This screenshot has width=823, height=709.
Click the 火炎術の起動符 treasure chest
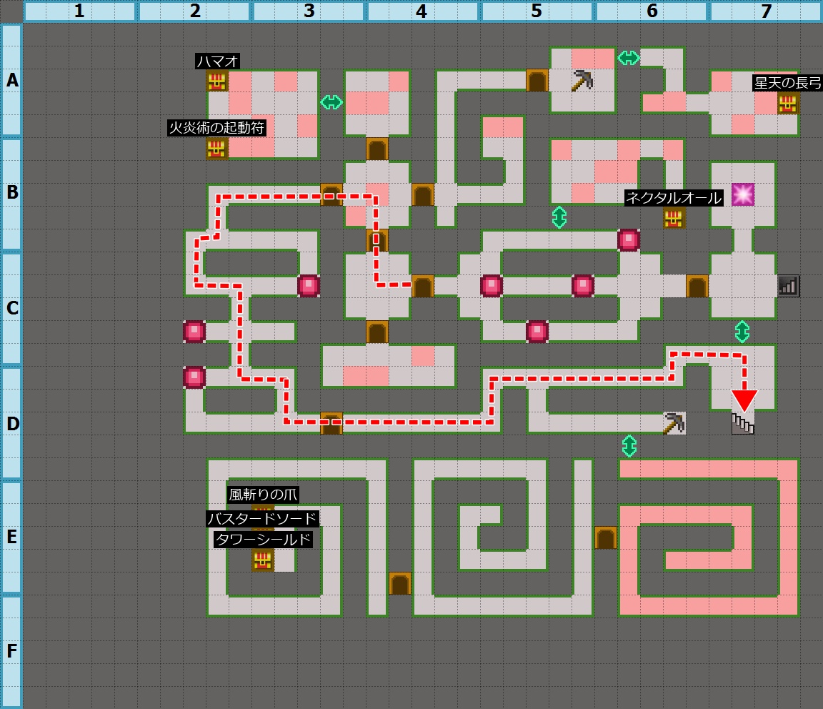point(216,148)
